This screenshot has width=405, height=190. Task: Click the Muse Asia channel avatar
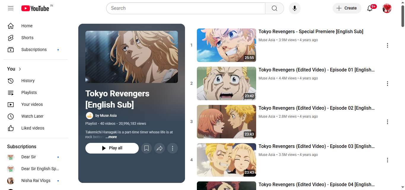pyautogui.click(x=90, y=116)
